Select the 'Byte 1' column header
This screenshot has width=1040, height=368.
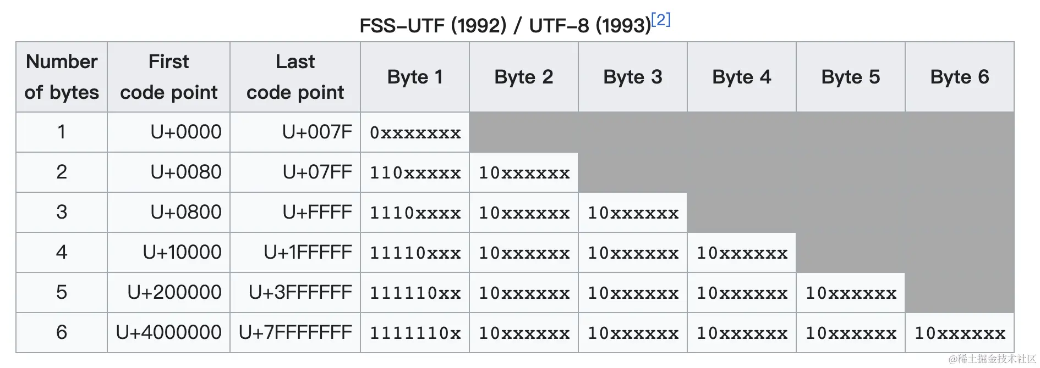tap(414, 77)
